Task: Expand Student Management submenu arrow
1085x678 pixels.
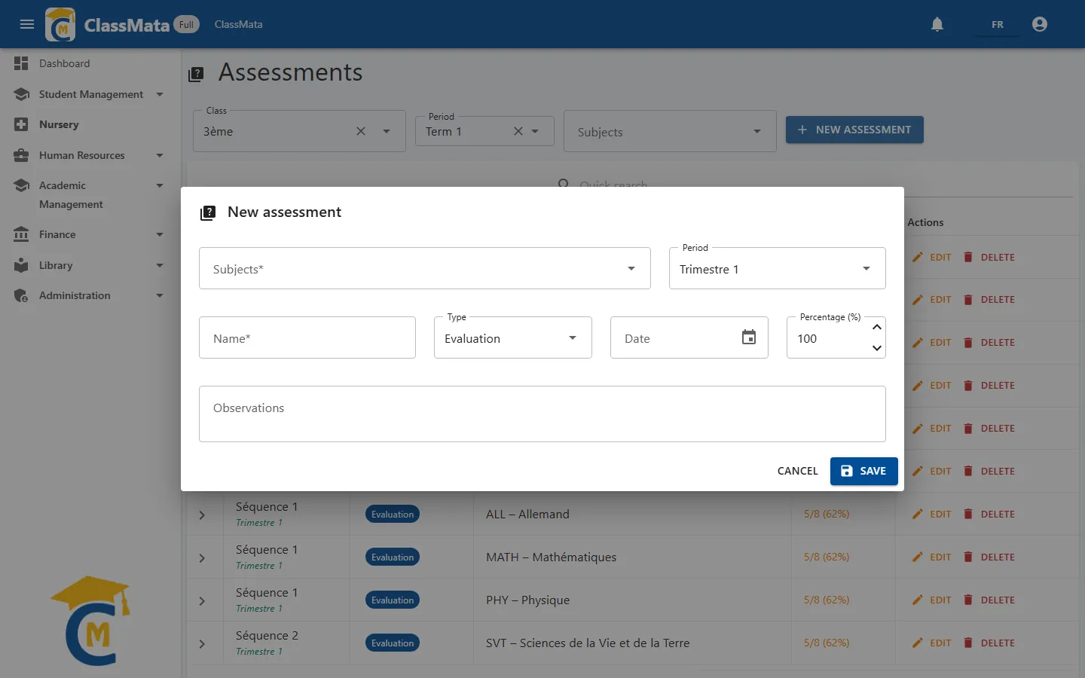Action: (x=160, y=94)
